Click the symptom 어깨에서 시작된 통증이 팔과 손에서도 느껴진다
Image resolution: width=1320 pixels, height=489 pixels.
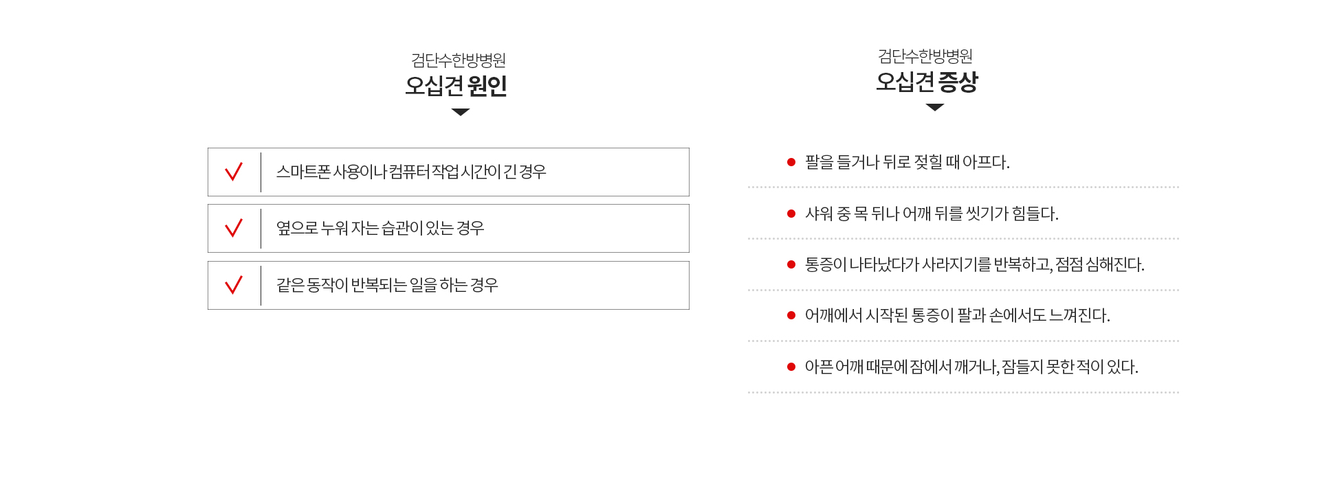point(958,315)
